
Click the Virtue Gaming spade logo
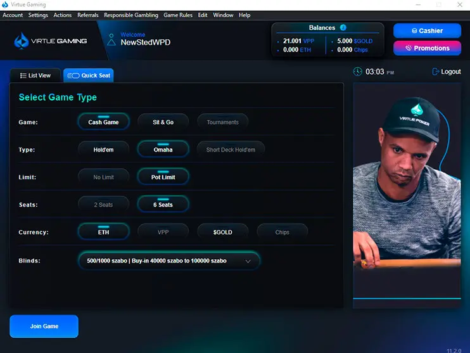(22, 41)
